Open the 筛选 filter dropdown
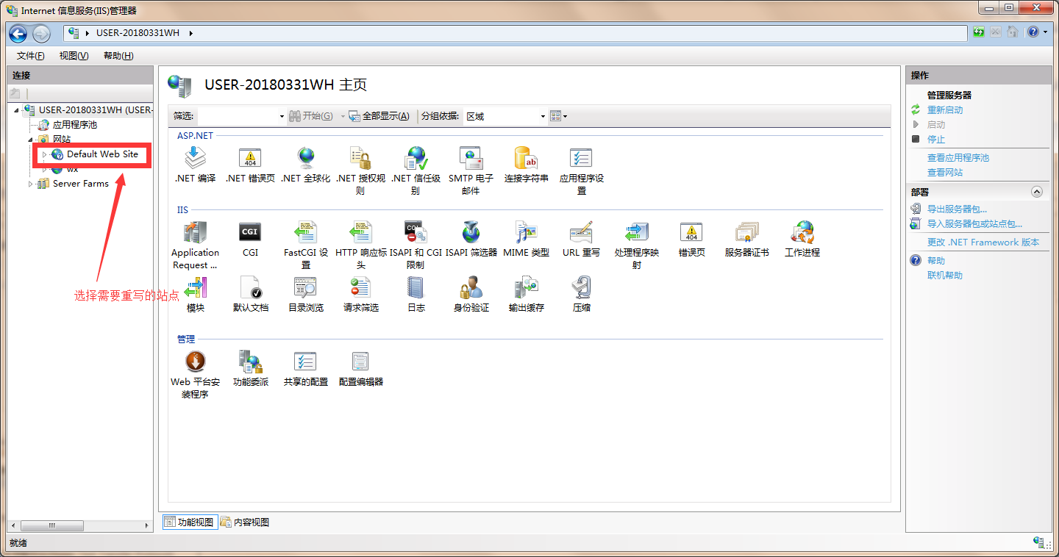Viewport: 1059px width, 557px height. tap(282, 116)
